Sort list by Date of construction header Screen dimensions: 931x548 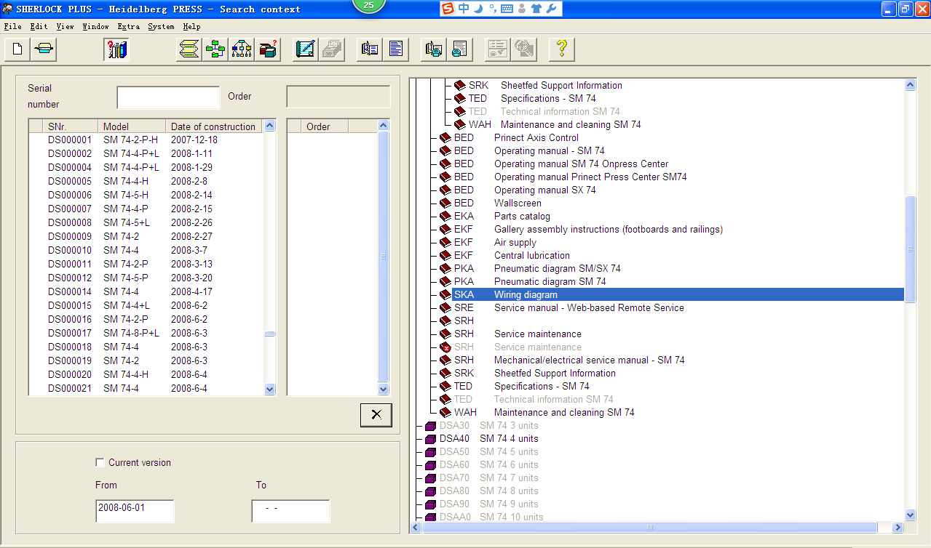[213, 126]
